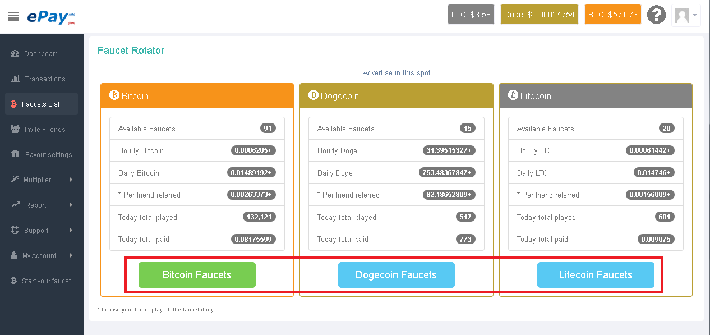
Task: Click the Payout settings bank icon
Action: click(x=15, y=154)
